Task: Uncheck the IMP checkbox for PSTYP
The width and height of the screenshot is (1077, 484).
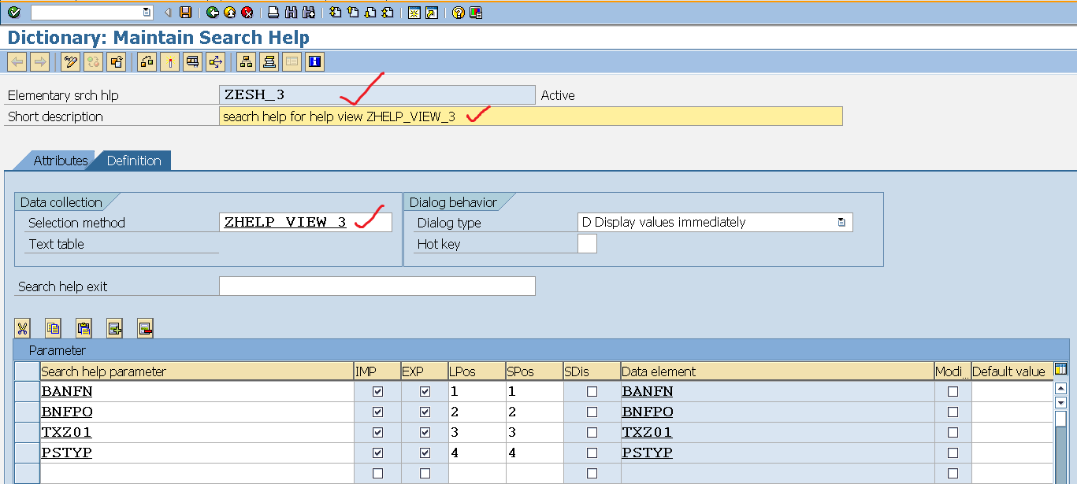Action: [377, 453]
